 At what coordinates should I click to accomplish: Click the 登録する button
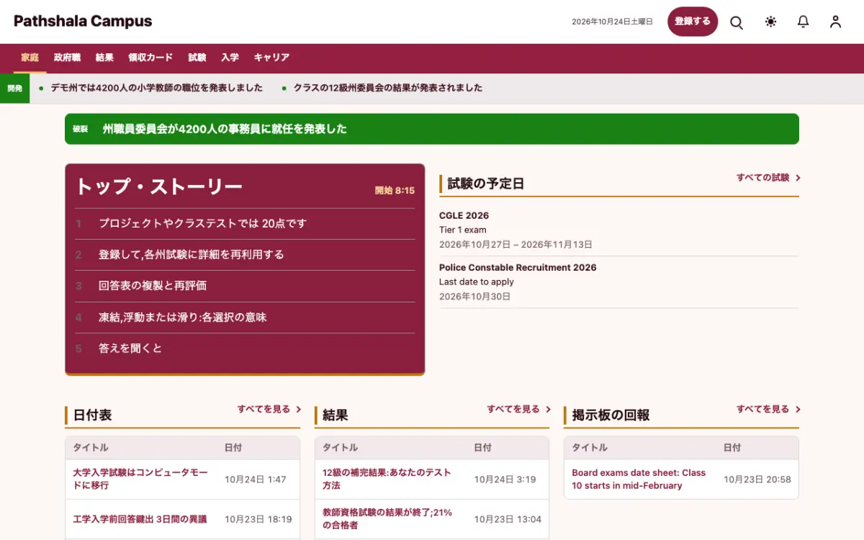pos(693,22)
